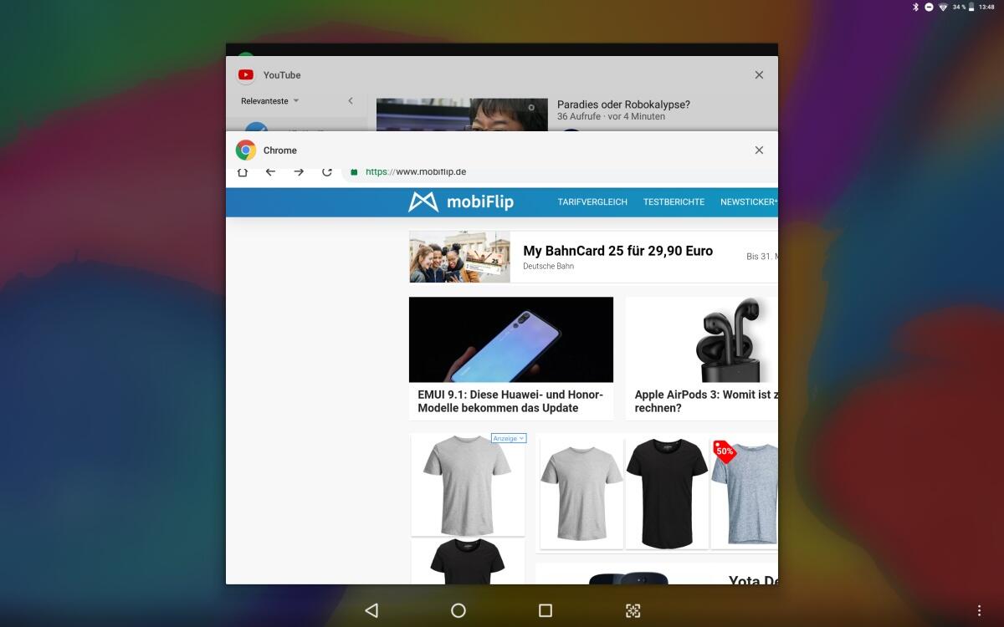Tap the screenshot capture icon in navigation bar
Screen dimensions: 1004x627
633,610
